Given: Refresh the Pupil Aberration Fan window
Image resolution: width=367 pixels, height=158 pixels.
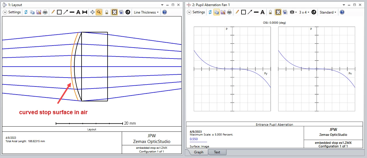Looking at the screenshot, I should 210,12.
